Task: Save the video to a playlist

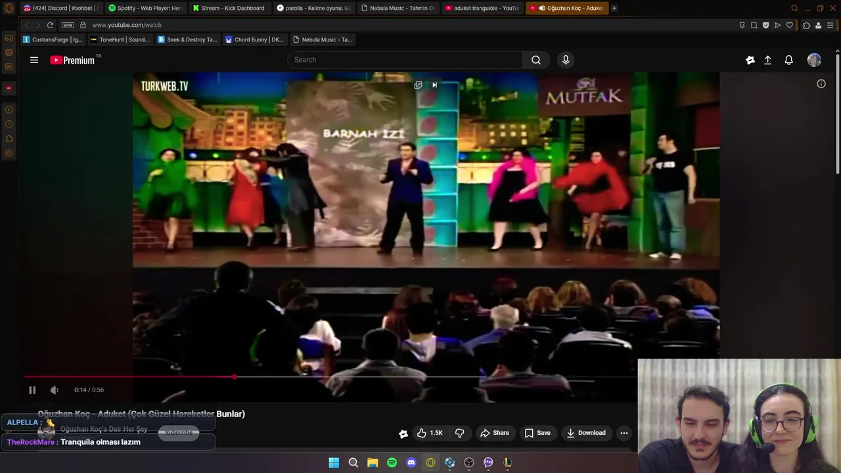Action: 537,433
